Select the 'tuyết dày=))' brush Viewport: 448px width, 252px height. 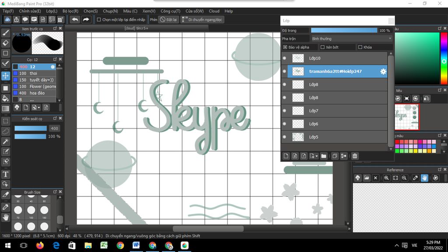[x=34, y=80]
